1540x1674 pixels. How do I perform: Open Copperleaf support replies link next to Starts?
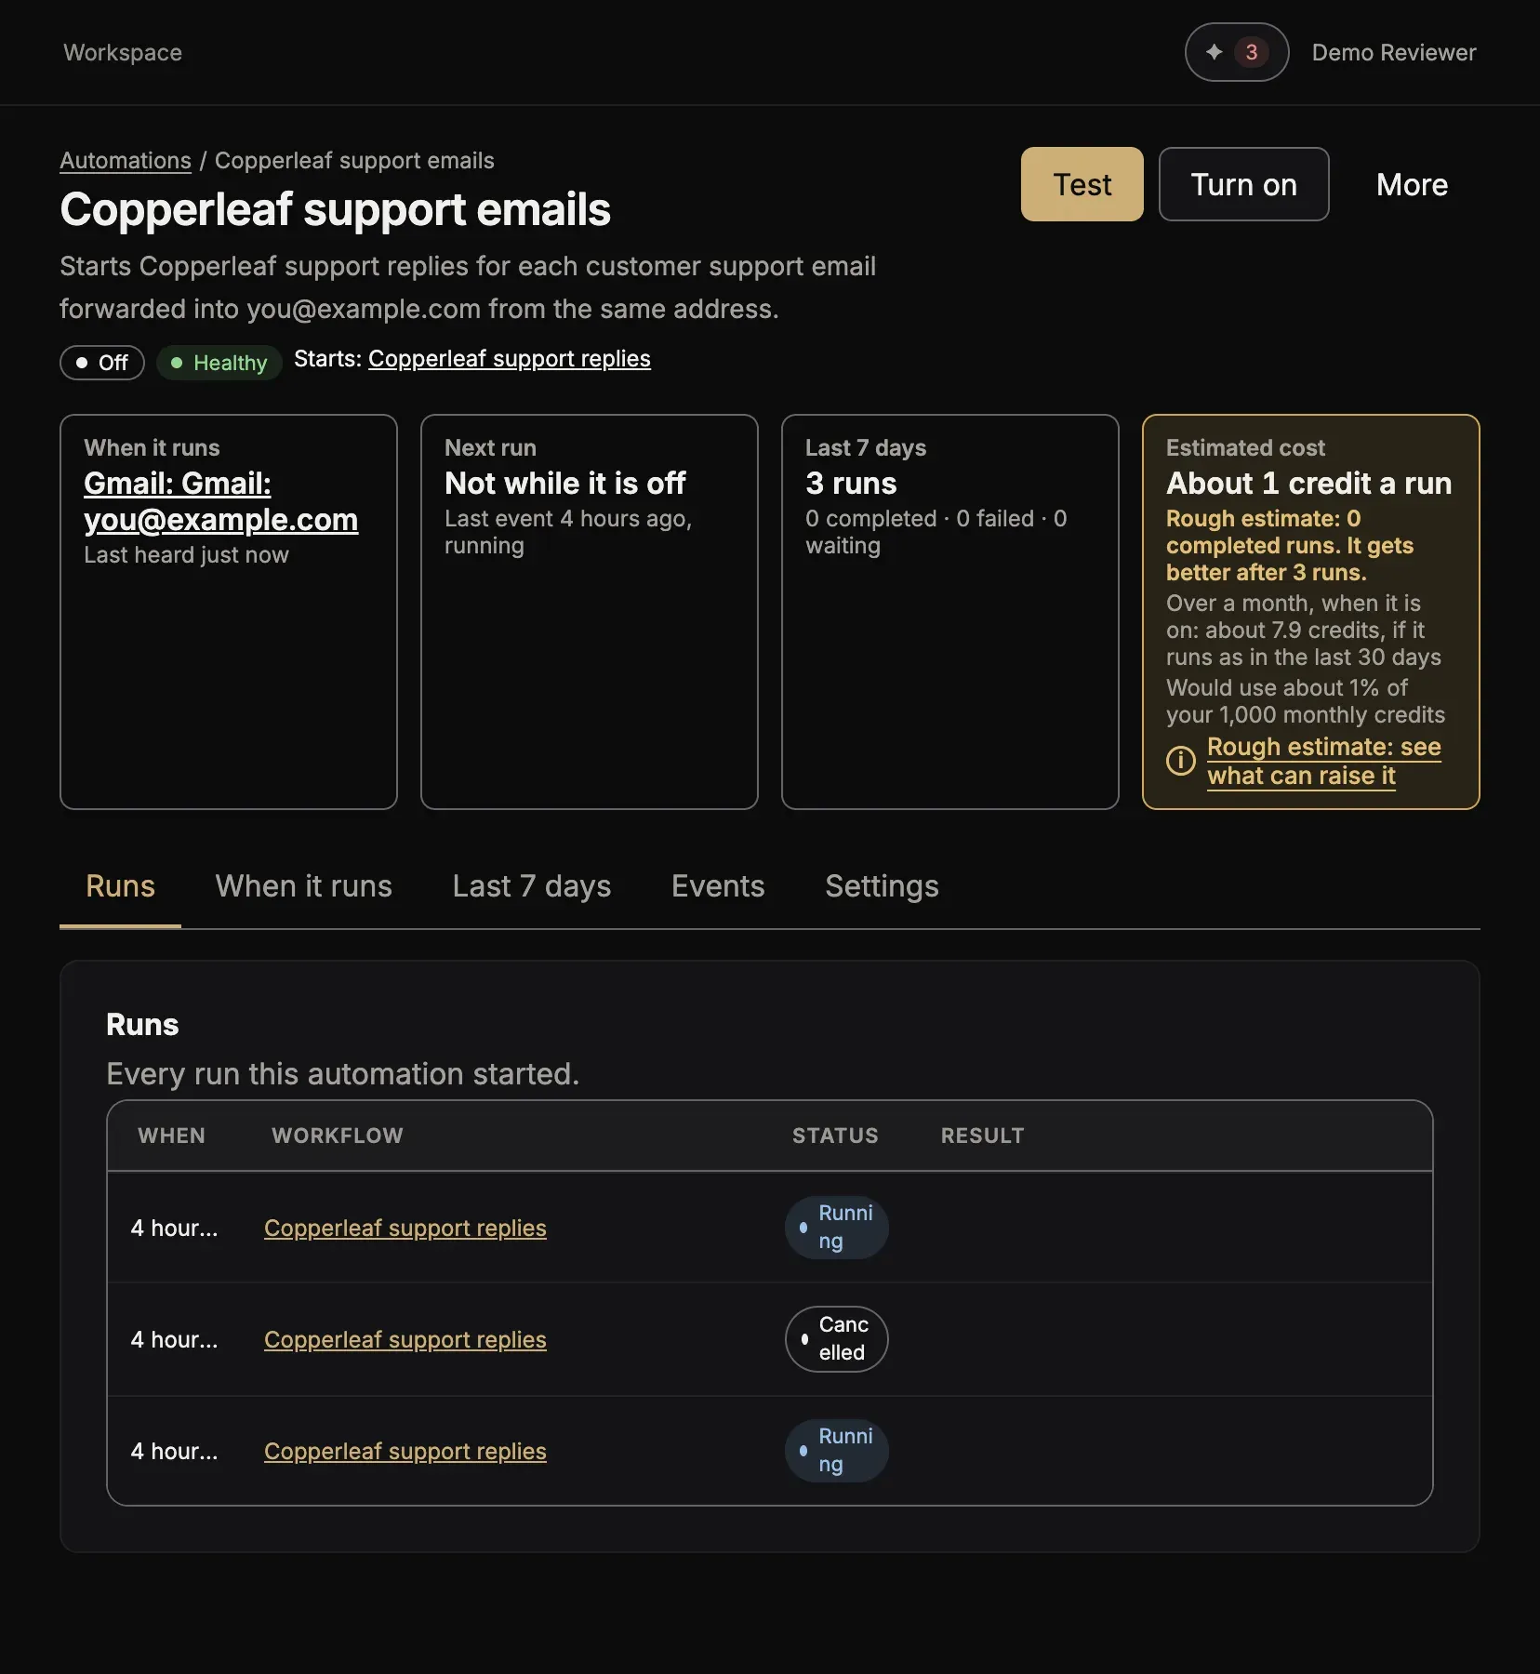(510, 359)
